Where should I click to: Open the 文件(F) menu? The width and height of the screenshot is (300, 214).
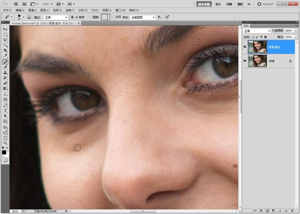click(x=7, y=10)
